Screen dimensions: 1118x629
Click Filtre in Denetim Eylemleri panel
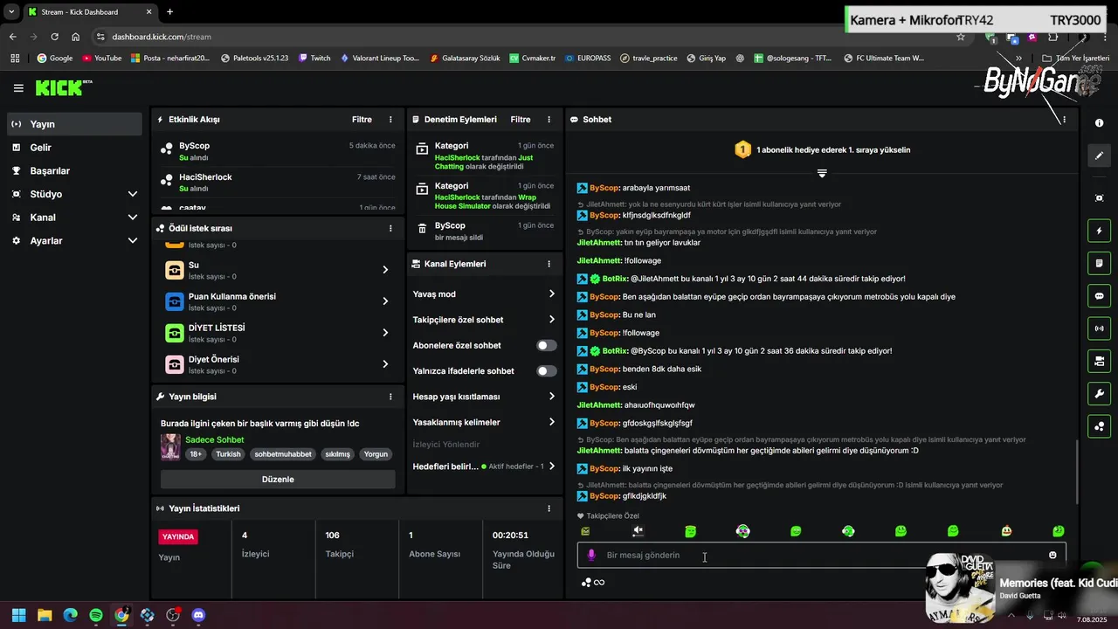pyautogui.click(x=521, y=120)
